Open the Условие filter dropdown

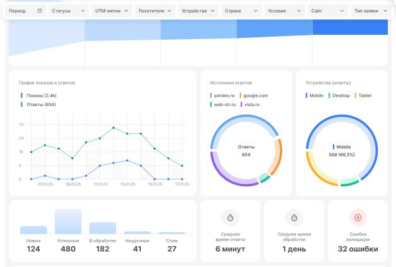coord(285,11)
